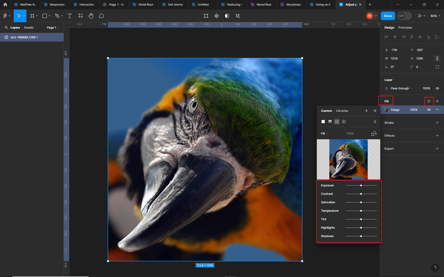Screen dimensions: 444x277
Task: Select the gradient fill type icon
Action: coord(330,121)
